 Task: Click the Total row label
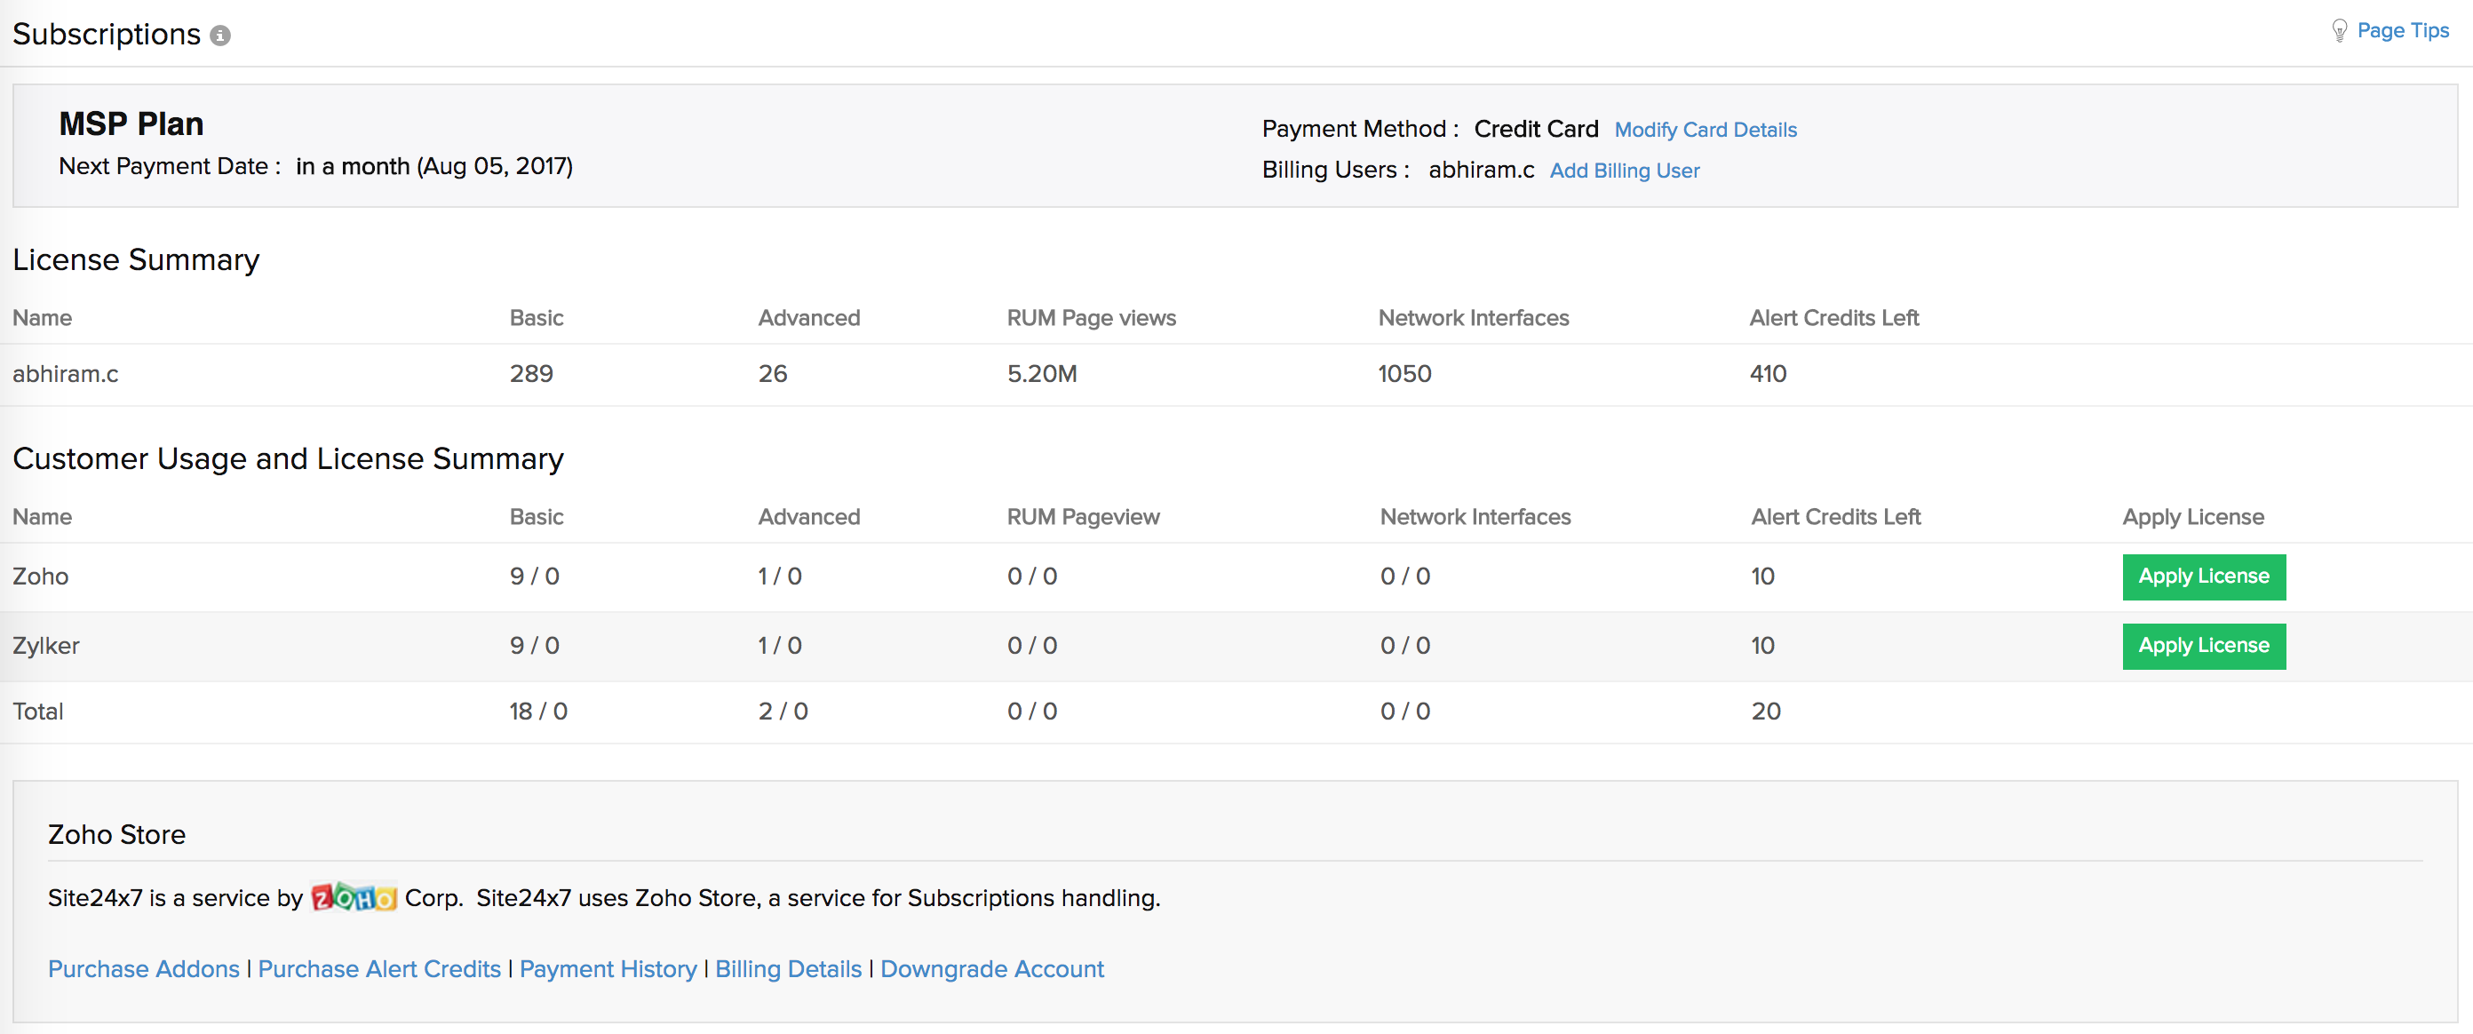click(x=37, y=712)
